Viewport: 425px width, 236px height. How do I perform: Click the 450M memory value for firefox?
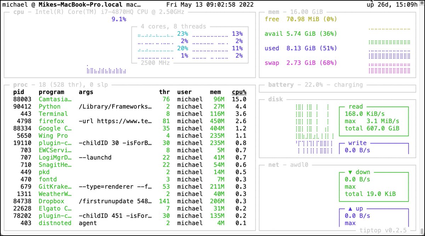[217, 121]
